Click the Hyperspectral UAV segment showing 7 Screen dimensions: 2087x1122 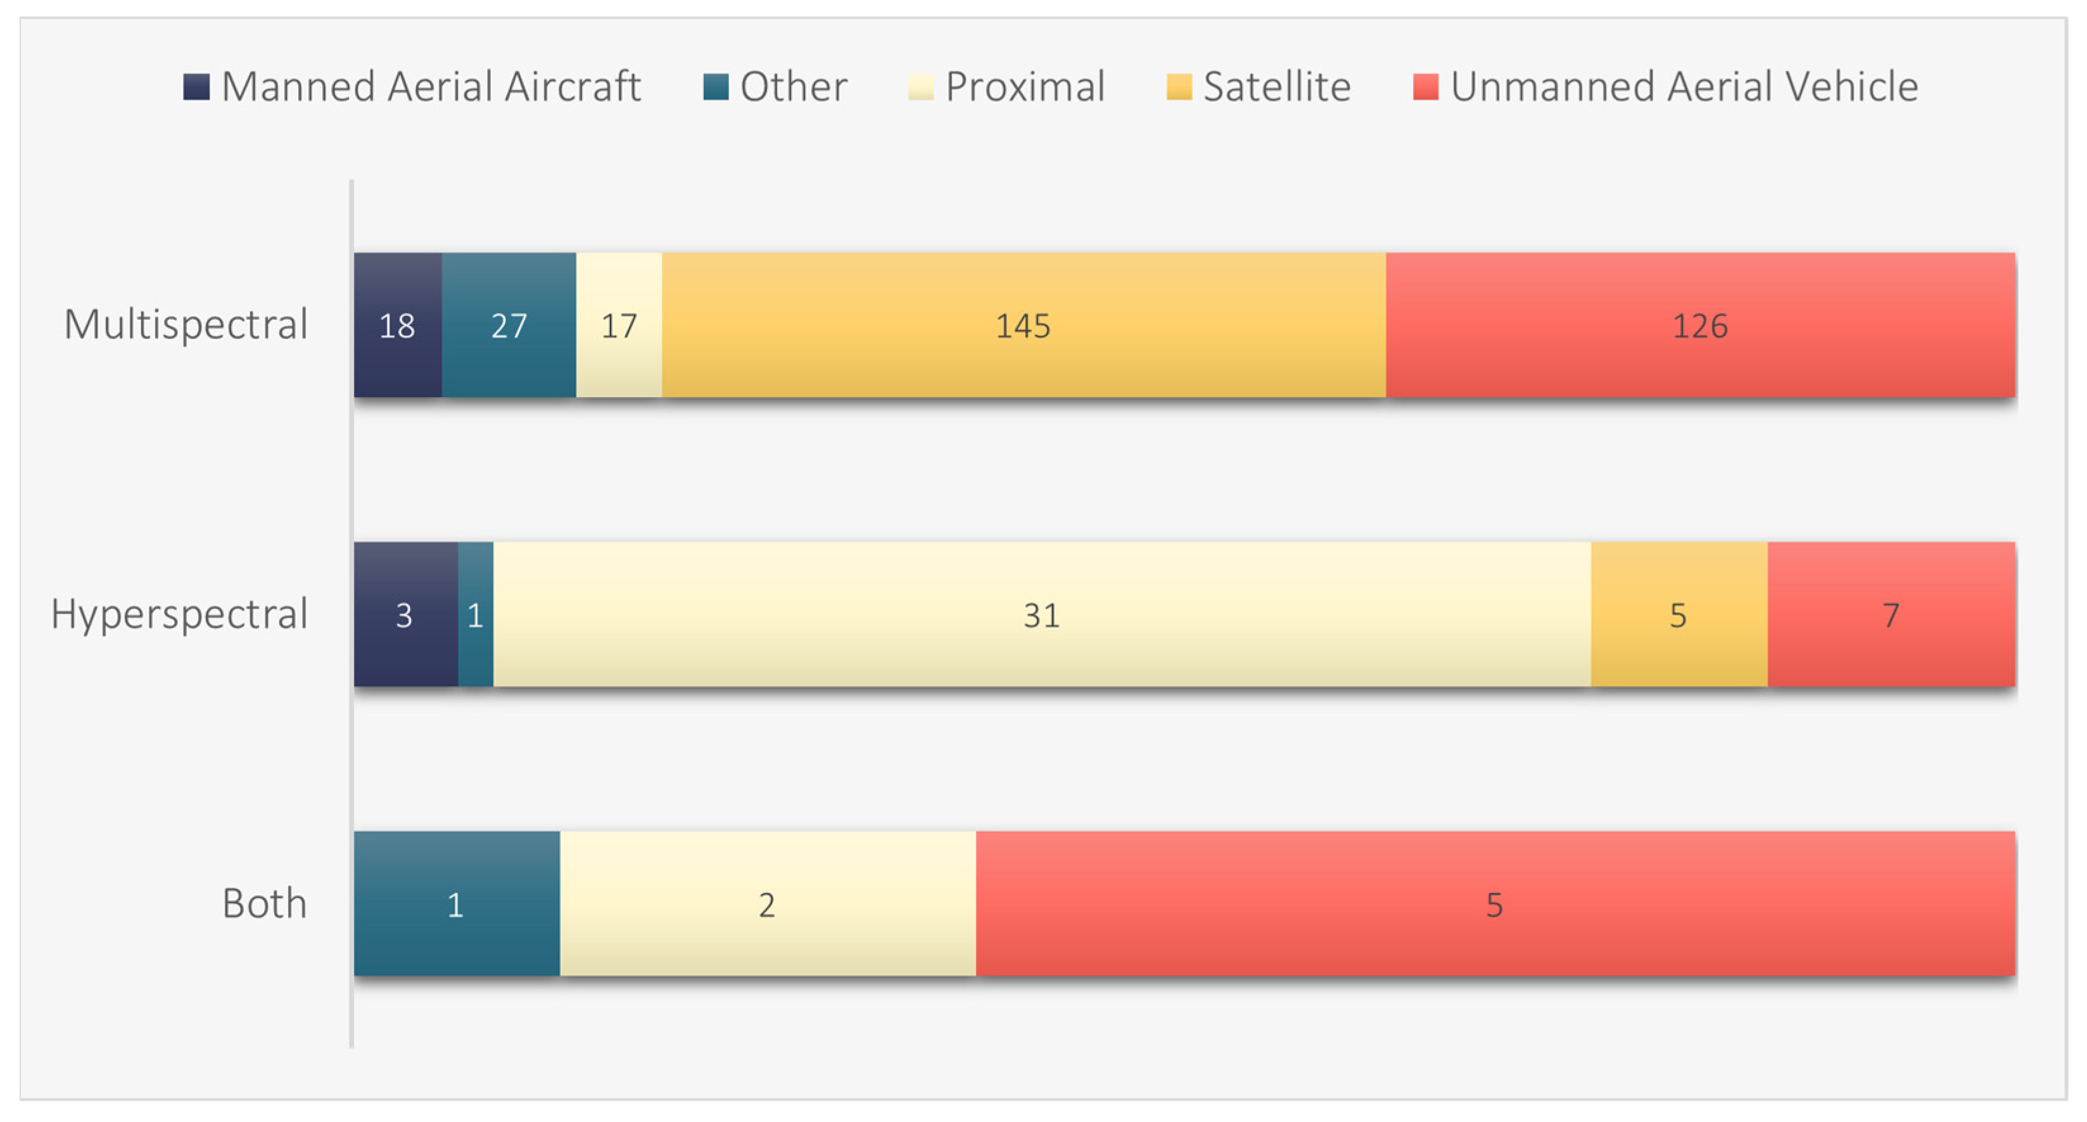tap(1890, 614)
